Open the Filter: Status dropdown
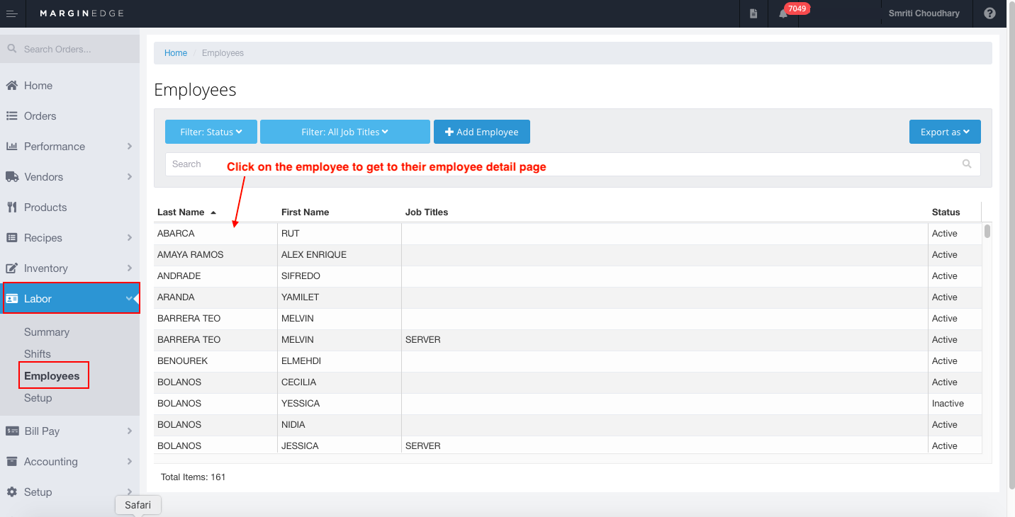The width and height of the screenshot is (1015, 517). point(211,132)
